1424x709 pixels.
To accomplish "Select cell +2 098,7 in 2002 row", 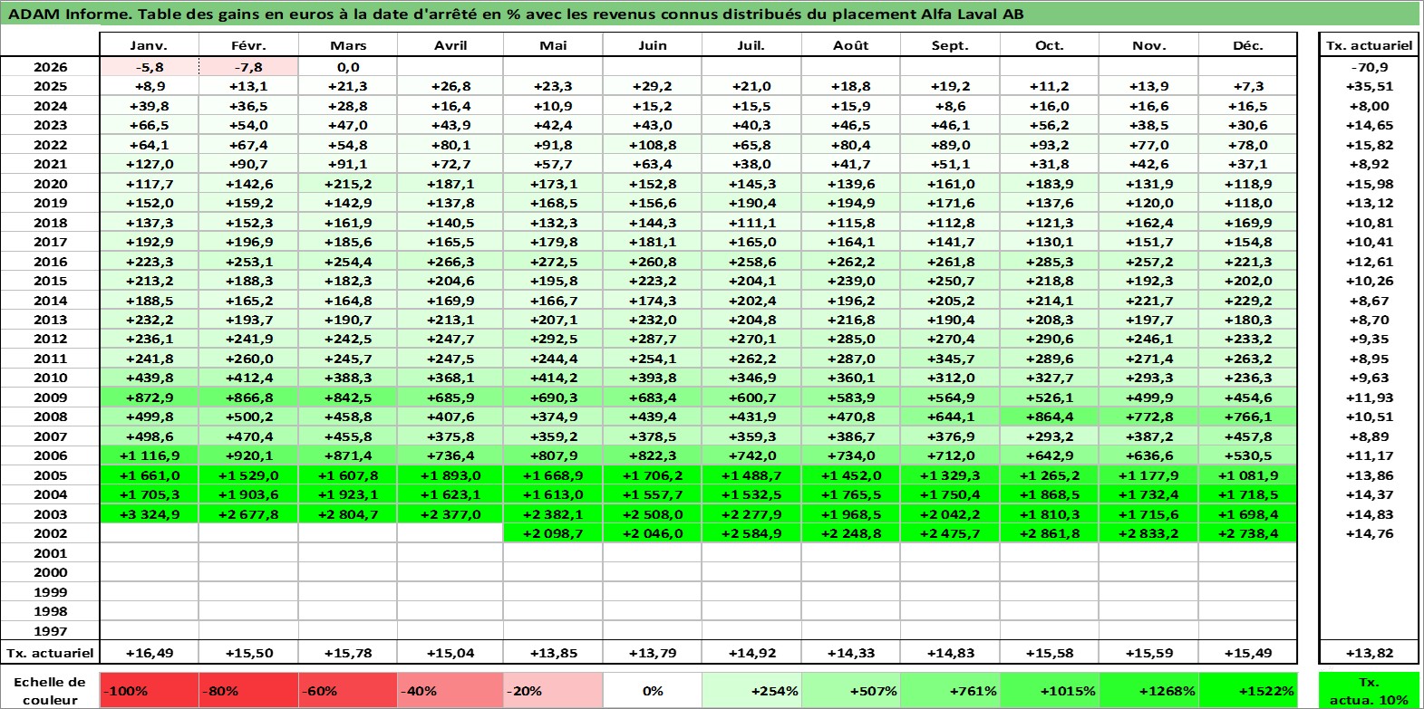I will [553, 533].
